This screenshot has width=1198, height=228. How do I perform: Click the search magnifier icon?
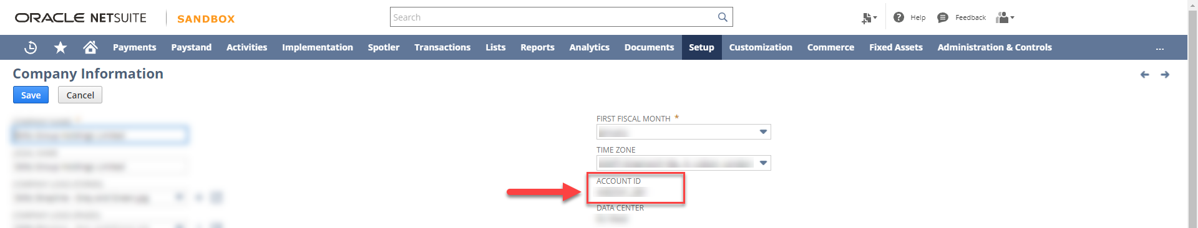point(723,17)
